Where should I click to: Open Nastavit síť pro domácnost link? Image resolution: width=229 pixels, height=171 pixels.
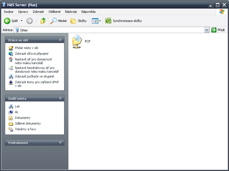click(x=33, y=61)
